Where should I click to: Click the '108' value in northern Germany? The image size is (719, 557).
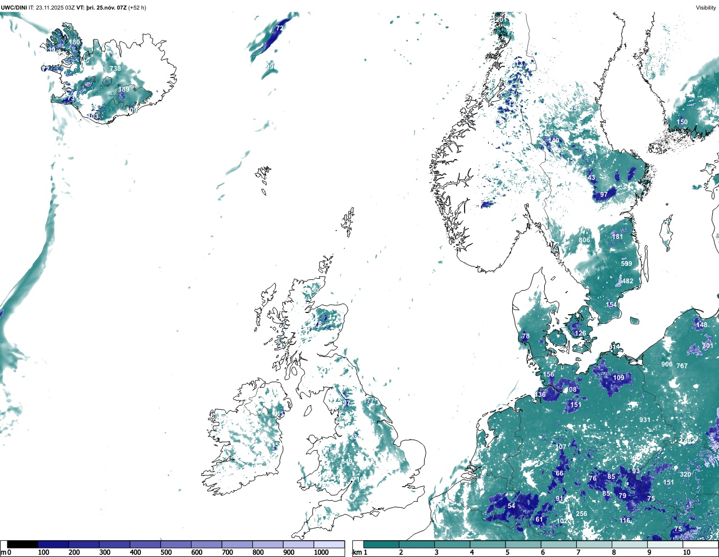pyautogui.click(x=571, y=390)
